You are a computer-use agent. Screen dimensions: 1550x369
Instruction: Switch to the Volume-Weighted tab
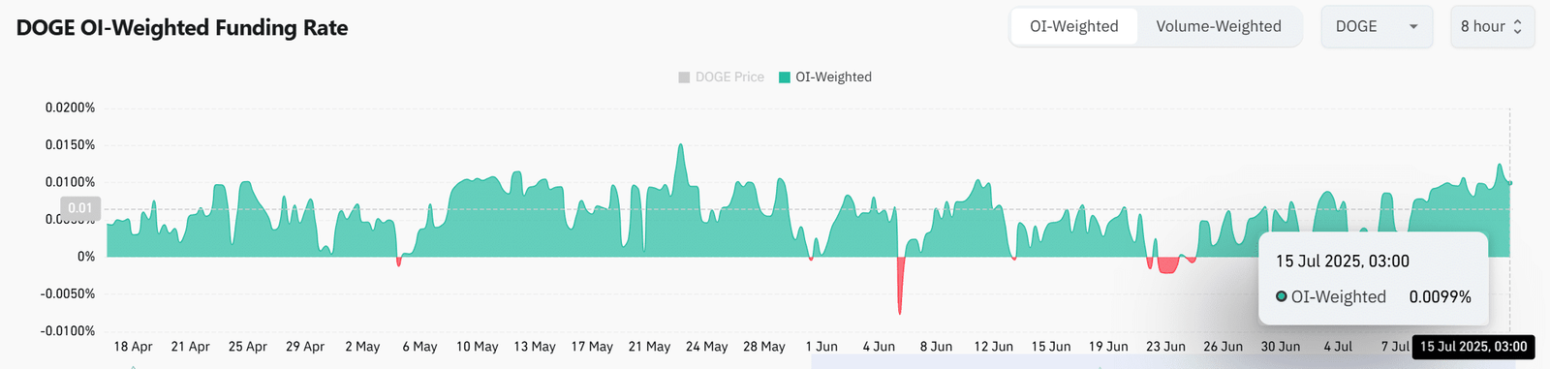[x=1218, y=26]
